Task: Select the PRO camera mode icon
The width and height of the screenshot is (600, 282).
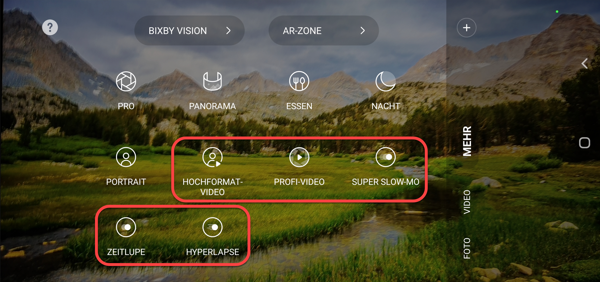Action: point(126,81)
